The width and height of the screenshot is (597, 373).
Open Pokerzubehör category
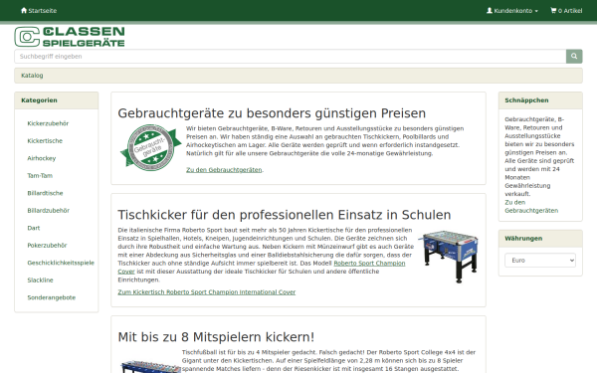[47, 245]
